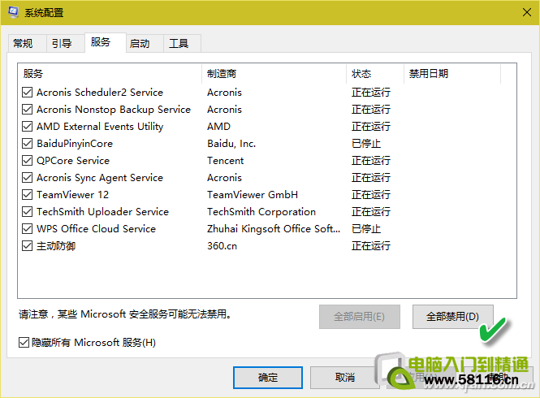This screenshot has width=540, height=398.
Task: Select Acronis Sync Agent Service name
Action: click(100, 177)
